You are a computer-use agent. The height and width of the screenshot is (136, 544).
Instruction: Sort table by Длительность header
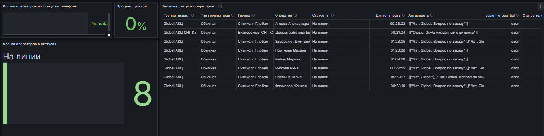[388, 16]
